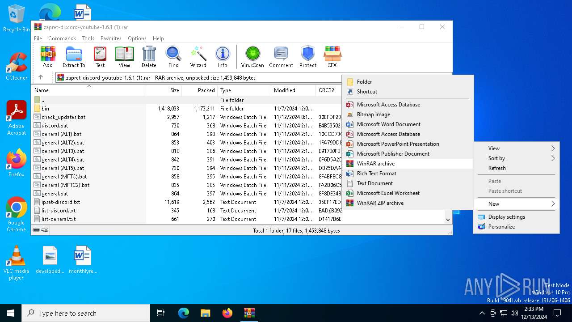Open Adobe Acrobat desktop shortcut
Viewport: 572px width, 322px height.
[16, 118]
